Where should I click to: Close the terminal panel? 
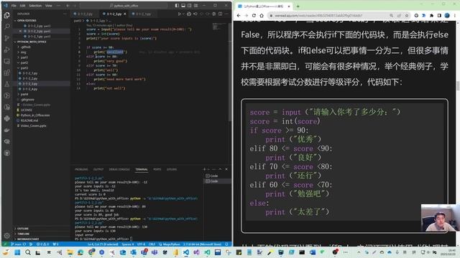pyautogui.click(x=226, y=169)
